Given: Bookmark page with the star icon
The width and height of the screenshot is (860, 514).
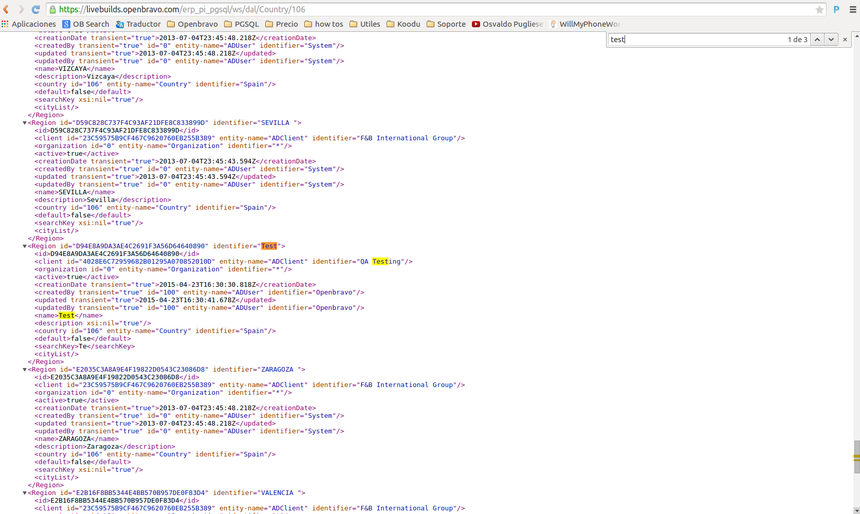Looking at the screenshot, I should click(819, 10).
